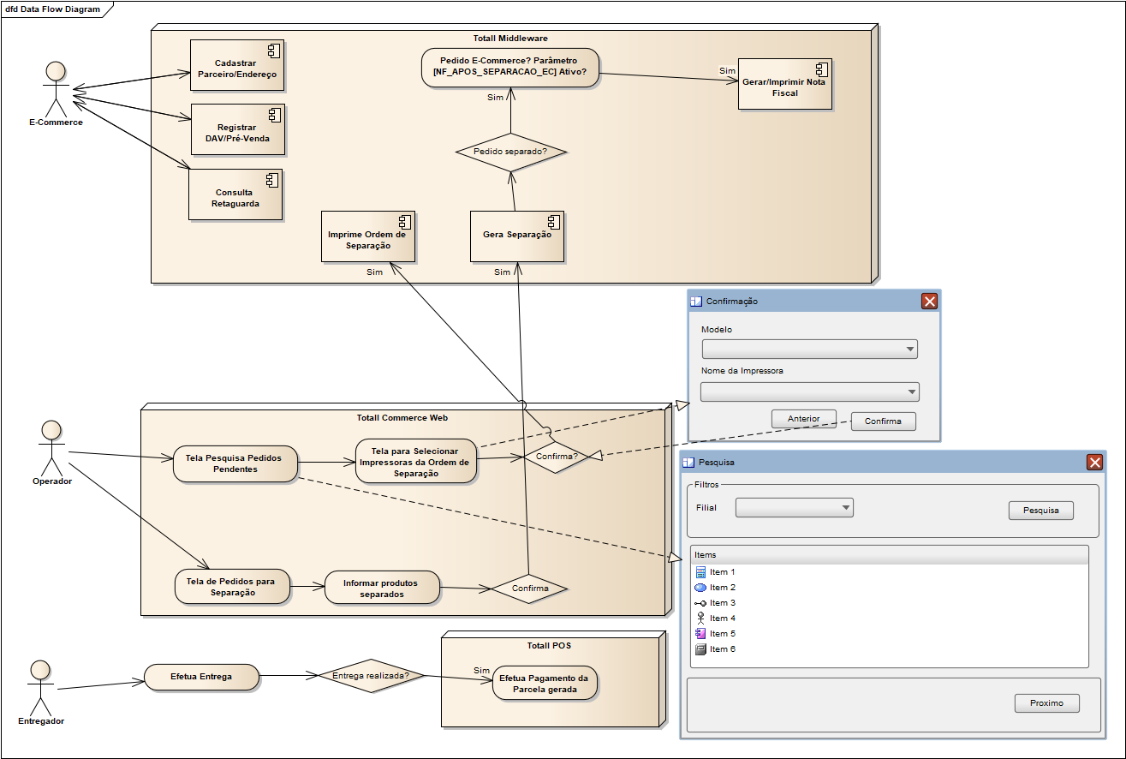Select the 'Efetua Entrega' activity node
This screenshot has height=759, width=1126.
point(201,677)
